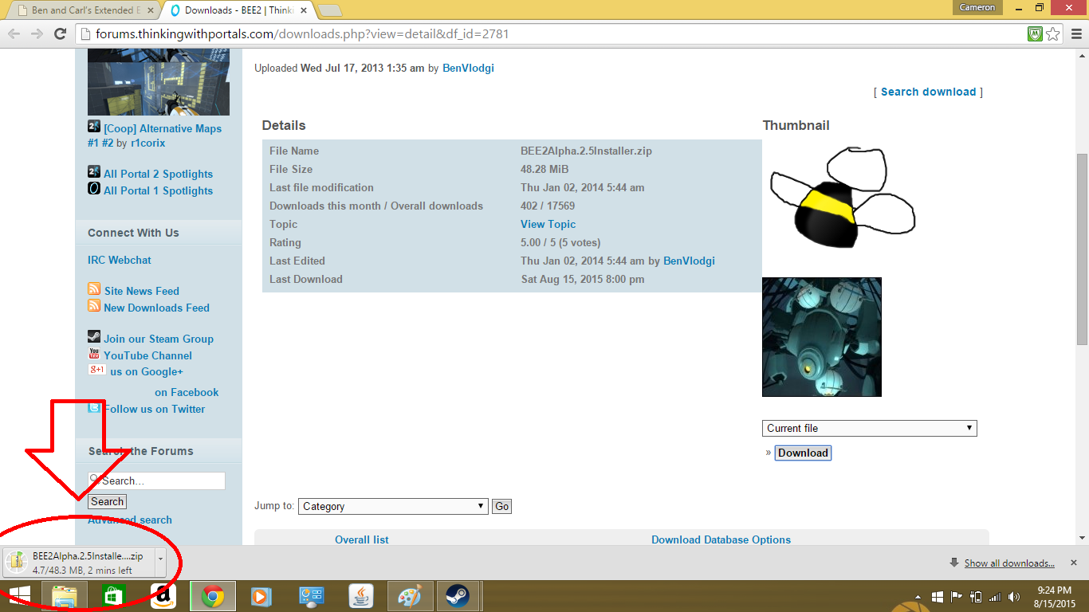Click the browser forward arrow
This screenshot has width=1089, height=612.
coord(37,33)
